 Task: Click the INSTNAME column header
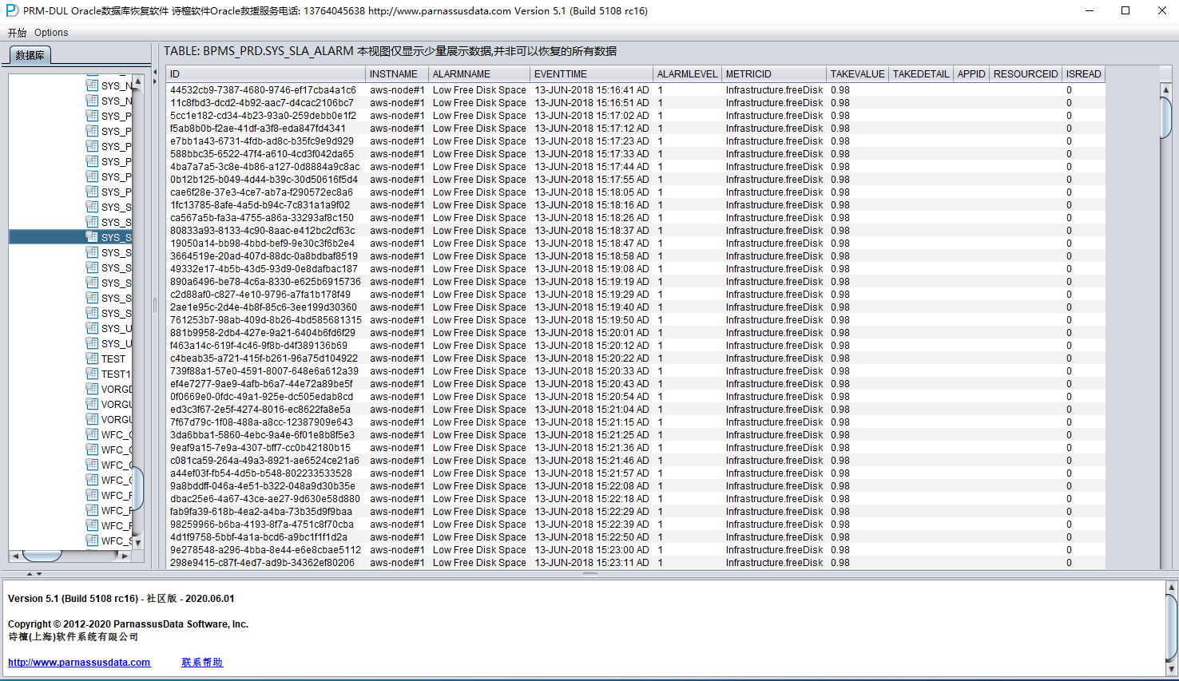click(397, 73)
